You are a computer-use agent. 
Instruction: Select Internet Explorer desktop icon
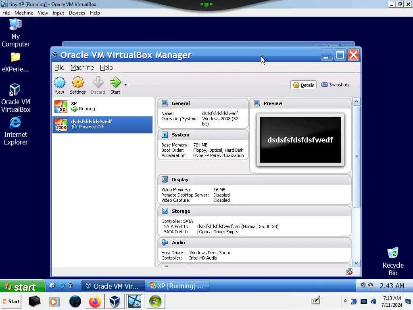point(16,131)
